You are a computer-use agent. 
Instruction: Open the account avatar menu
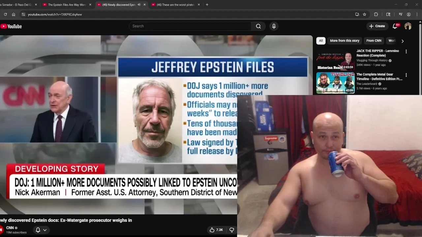pyautogui.click(x=408, y=26)
